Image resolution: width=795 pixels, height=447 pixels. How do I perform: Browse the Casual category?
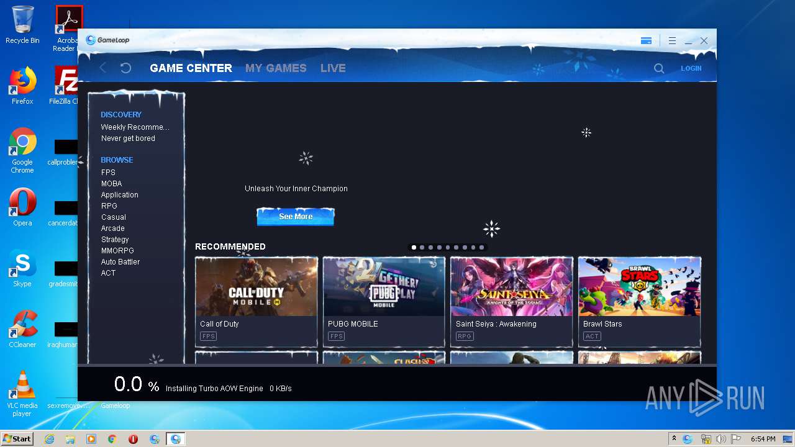[113, 217]
